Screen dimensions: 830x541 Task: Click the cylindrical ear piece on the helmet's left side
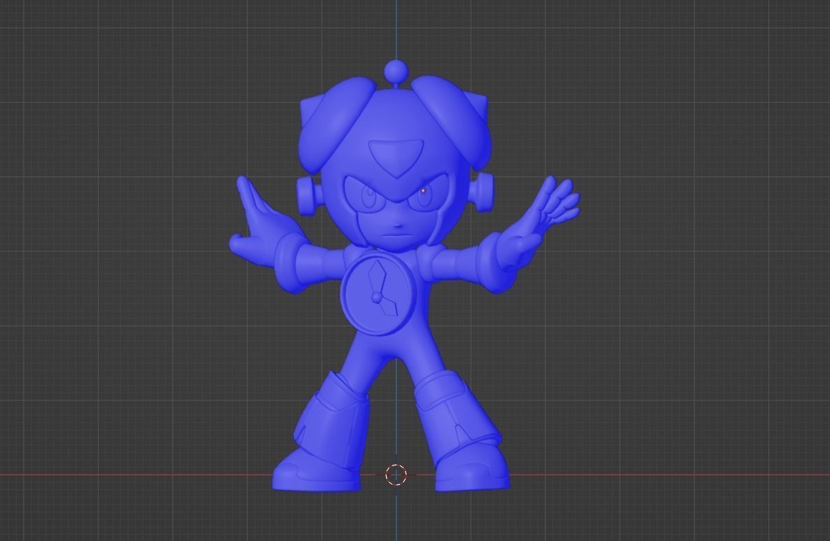[307, 195]
